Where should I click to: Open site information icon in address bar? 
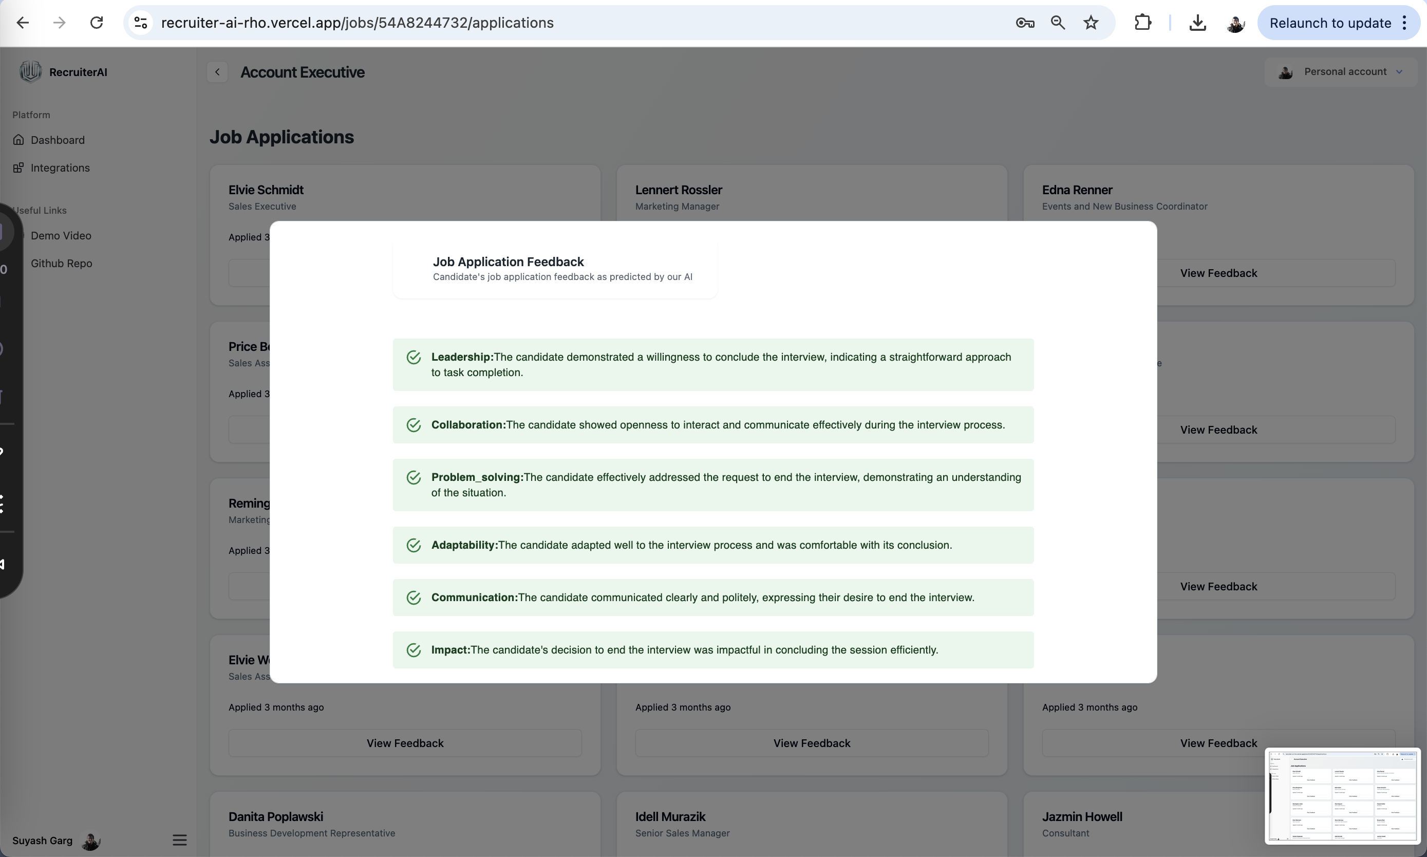141,23
